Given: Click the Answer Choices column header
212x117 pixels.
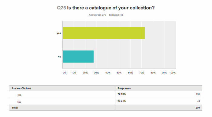Looking at the screenshot, I should click(x=22, y=88).
